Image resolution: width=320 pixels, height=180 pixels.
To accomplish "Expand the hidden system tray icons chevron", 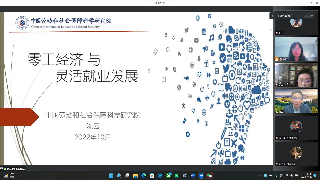I will click(x=261, y=175).
